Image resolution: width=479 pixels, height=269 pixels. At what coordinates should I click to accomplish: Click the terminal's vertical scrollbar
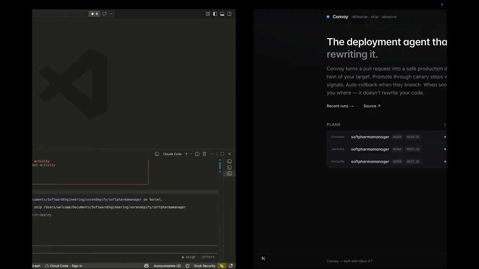tap(220, 165)
